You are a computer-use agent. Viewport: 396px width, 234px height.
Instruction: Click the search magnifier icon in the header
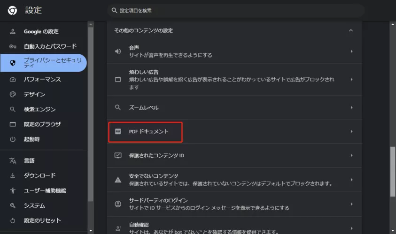point(114,10)
